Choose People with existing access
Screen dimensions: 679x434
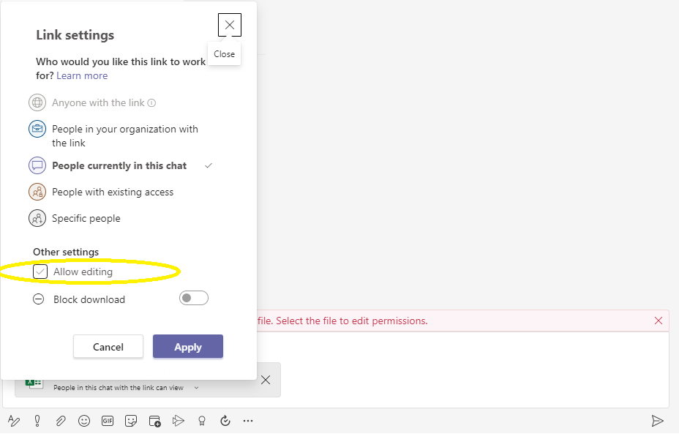[x=112, y=192]
